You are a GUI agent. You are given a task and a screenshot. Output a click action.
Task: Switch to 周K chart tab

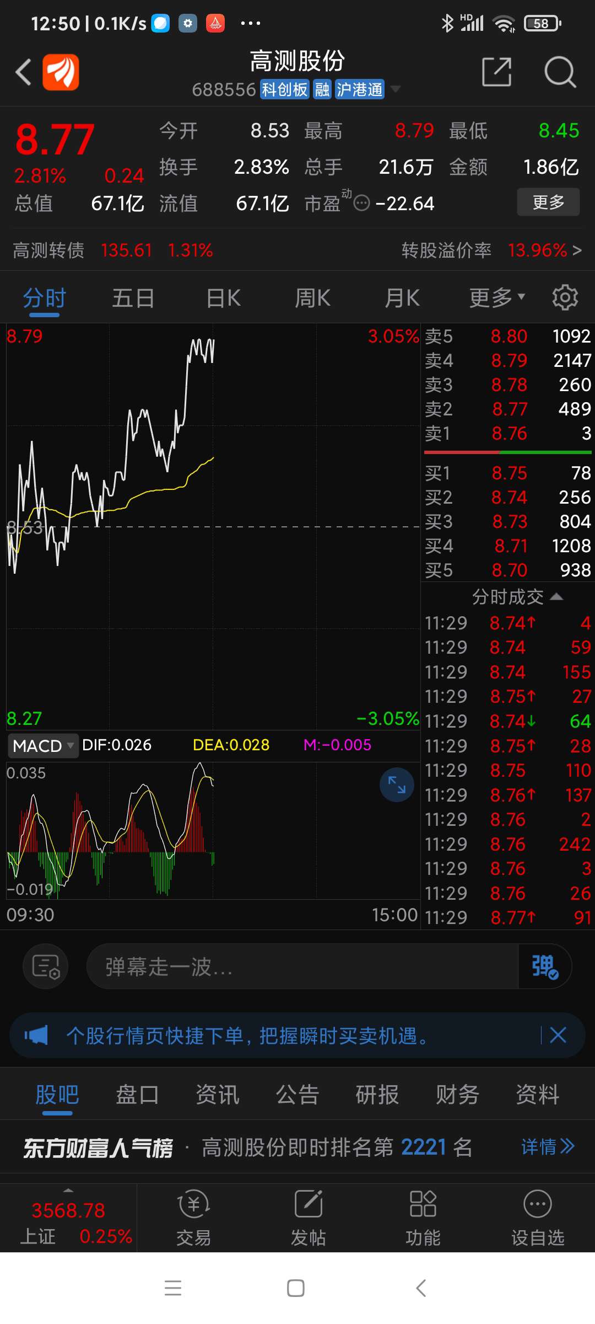tap(313, 298)
